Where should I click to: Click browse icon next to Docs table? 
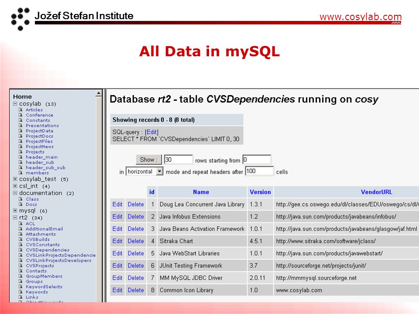coord(21,205)
